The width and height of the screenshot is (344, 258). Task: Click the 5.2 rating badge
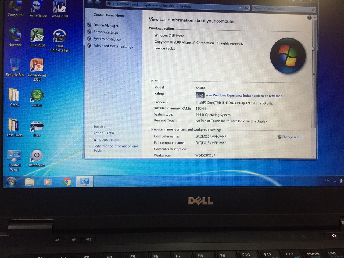coord(200,95)
